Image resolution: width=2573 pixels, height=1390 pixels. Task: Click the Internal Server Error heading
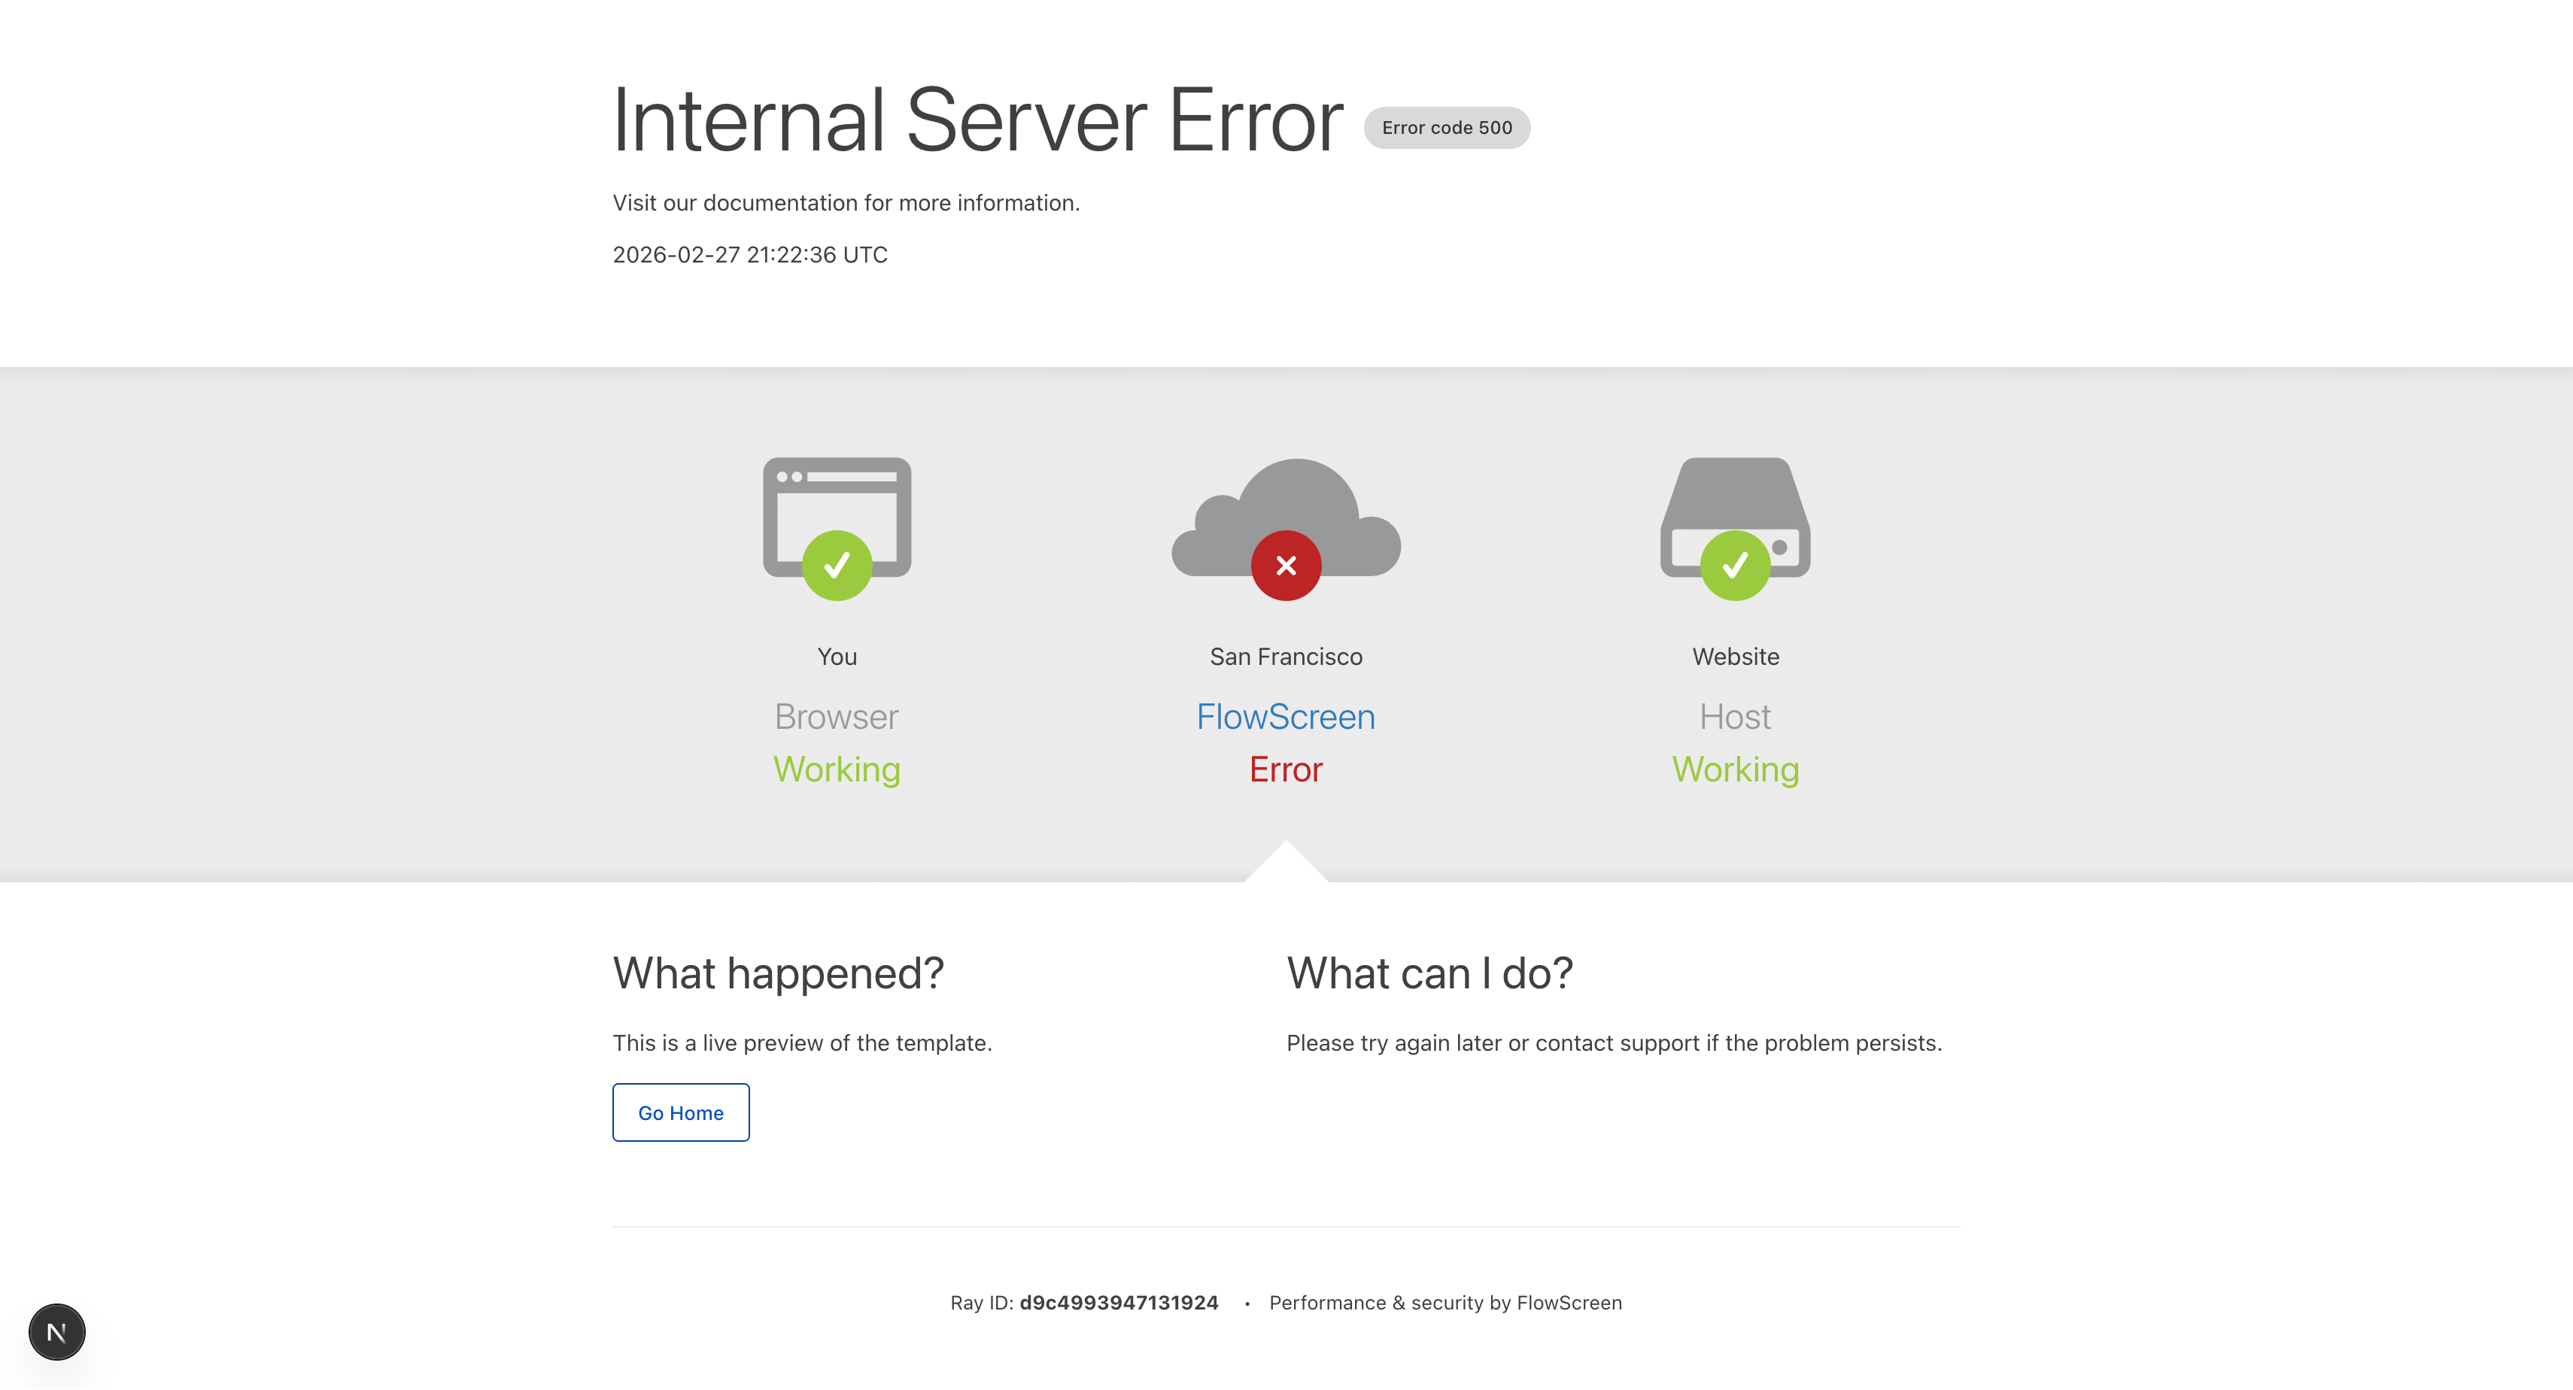(x=978, y=120)
